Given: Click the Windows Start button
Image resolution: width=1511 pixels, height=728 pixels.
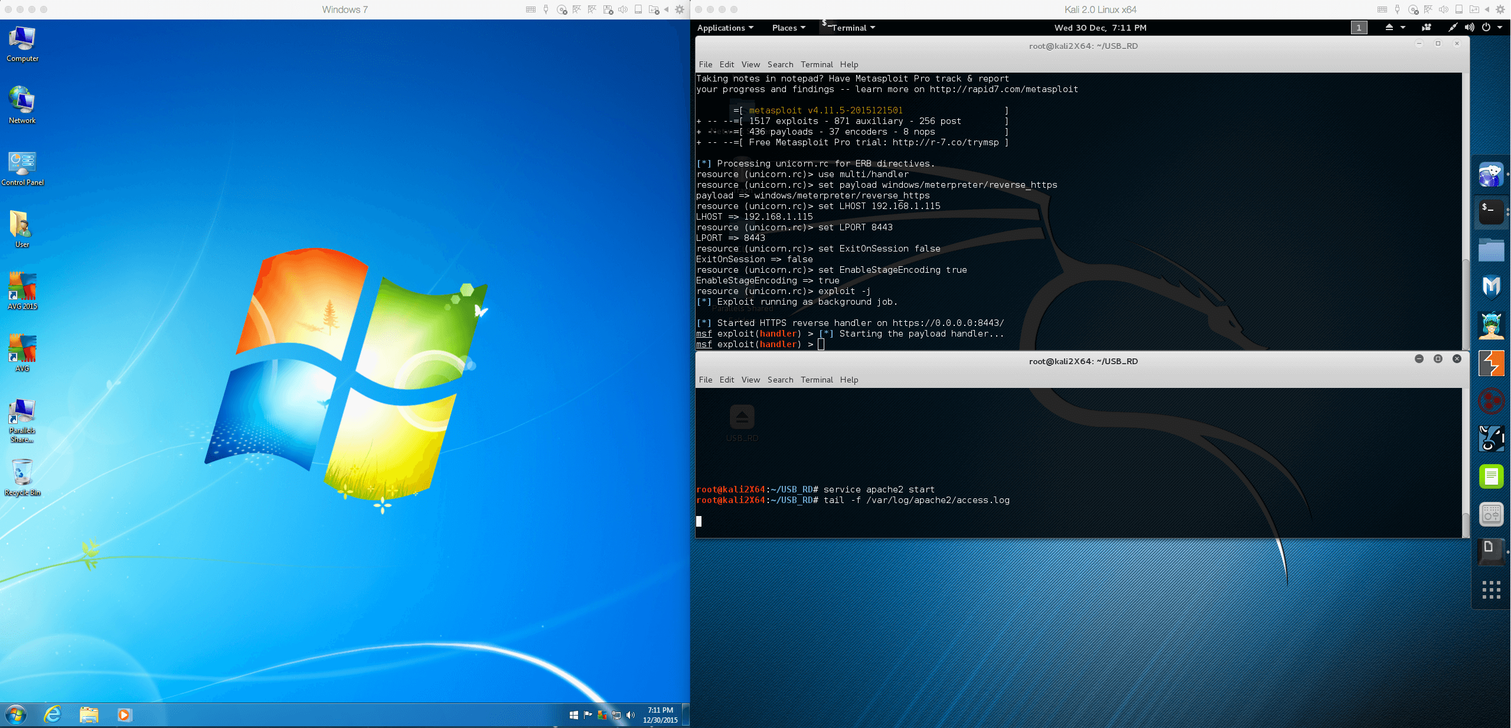Looking at the screenshot, I should coord(16,715).
